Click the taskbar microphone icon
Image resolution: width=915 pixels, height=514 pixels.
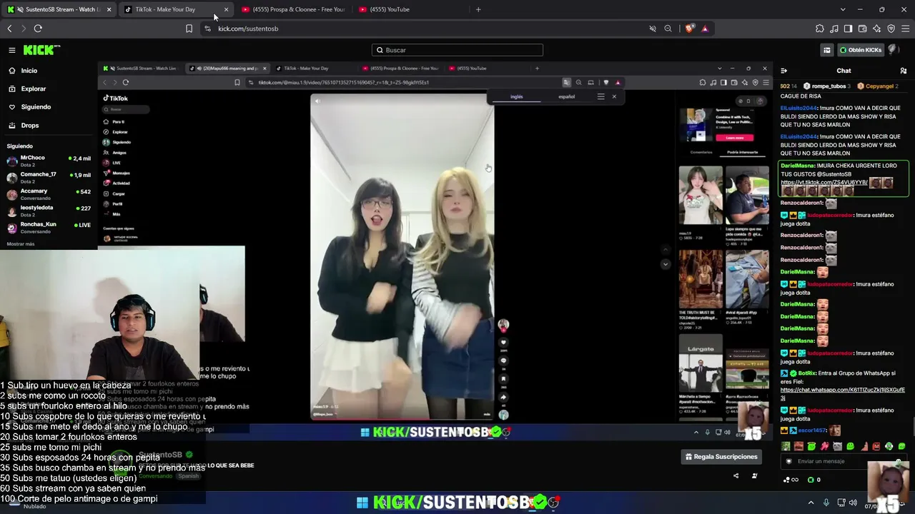[x=826, y=503]
